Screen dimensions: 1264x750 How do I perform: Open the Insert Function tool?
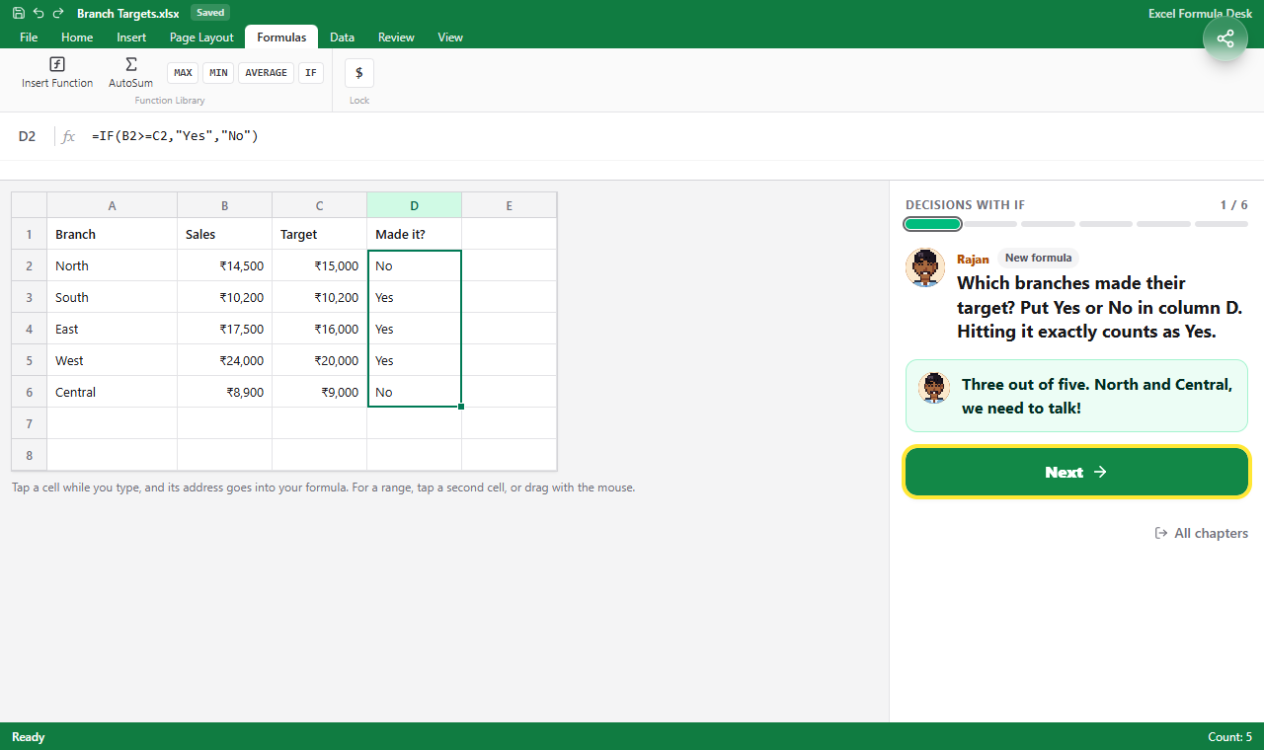click(57, 72)
